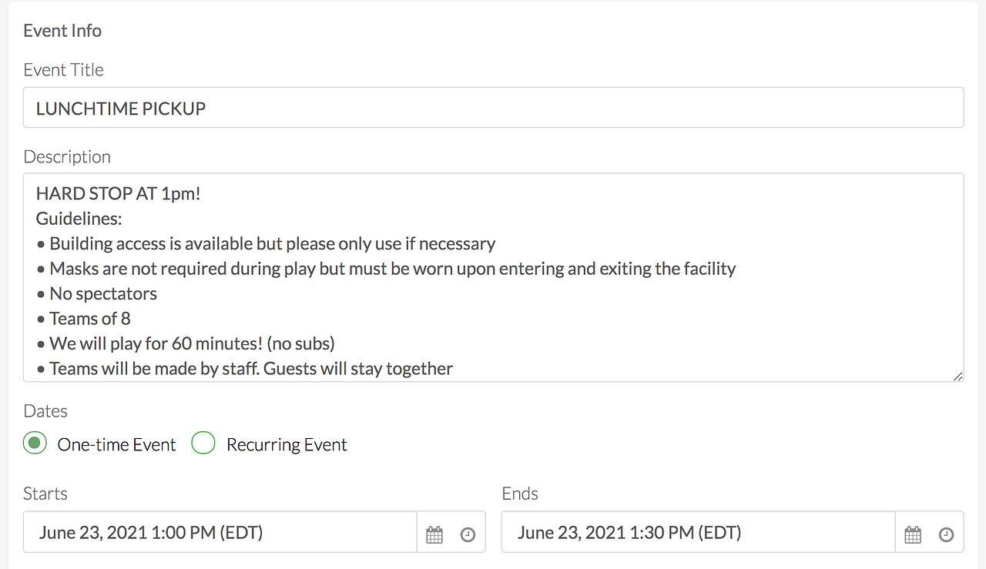Open the Ends time clock icon
986x569 pixels.
click(946, 534)
